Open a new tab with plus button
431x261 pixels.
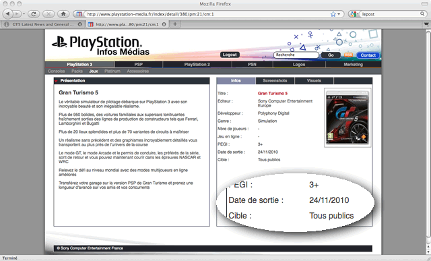[175, 24]
